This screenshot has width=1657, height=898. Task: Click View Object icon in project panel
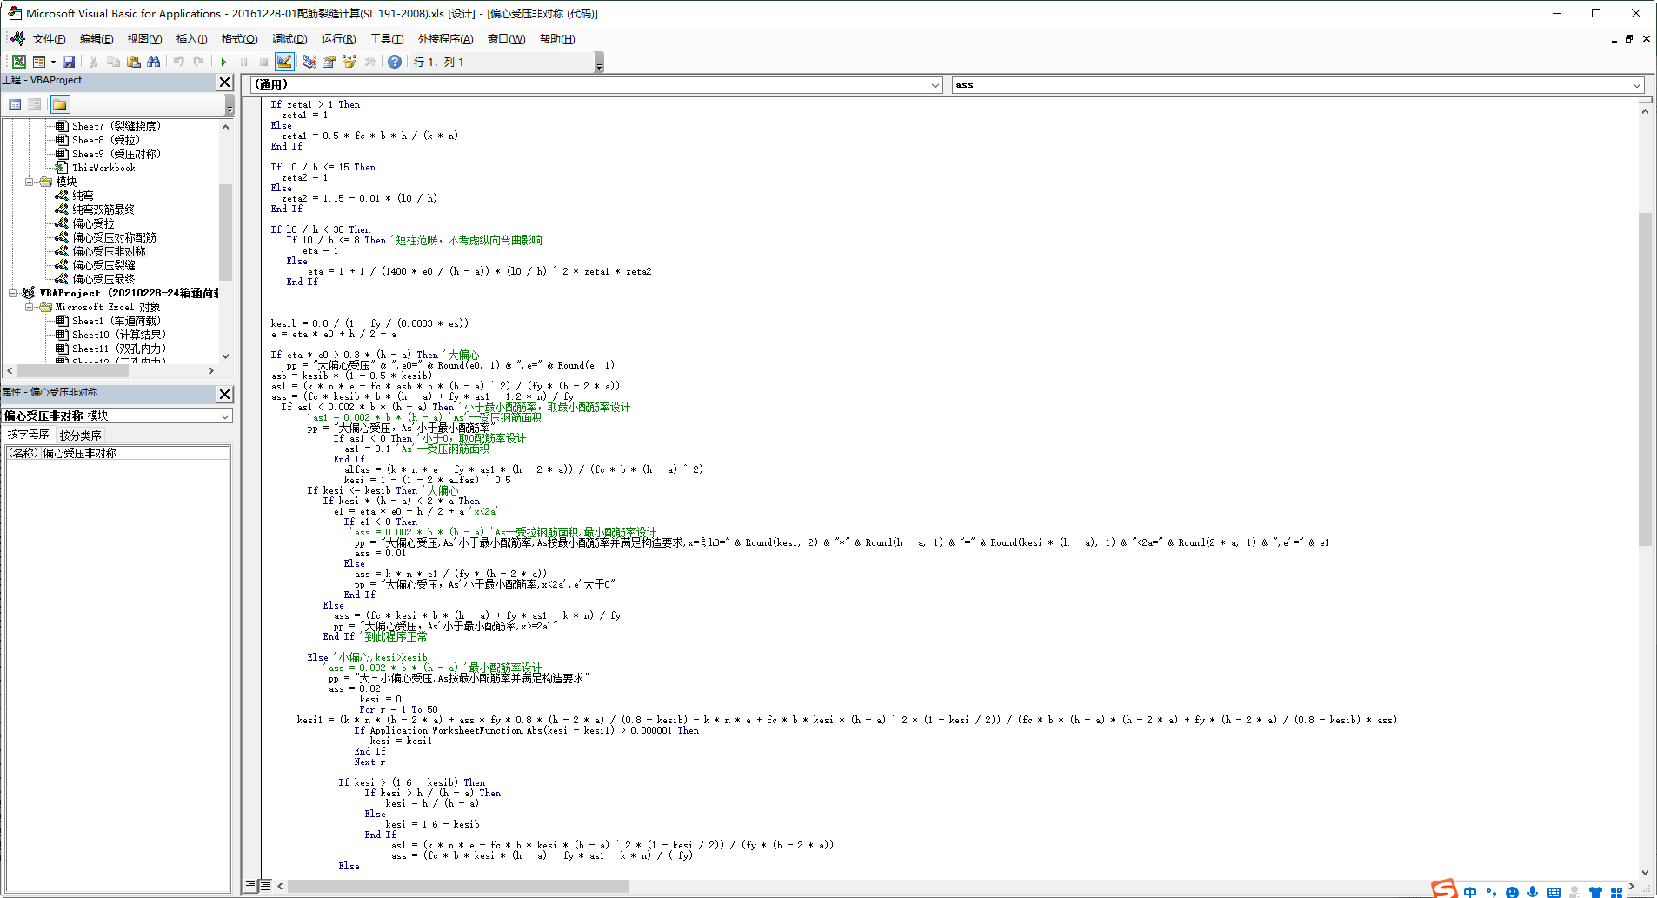pyautogui.click(x=35, y=104)
